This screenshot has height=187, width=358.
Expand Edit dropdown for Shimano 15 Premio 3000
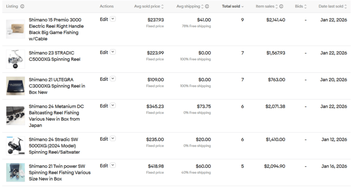click(113, 19)
